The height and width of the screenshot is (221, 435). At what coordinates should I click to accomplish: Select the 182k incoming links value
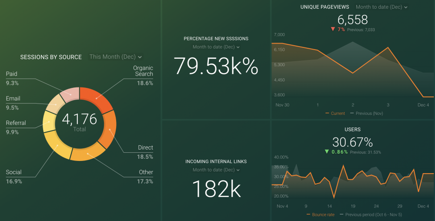[216, 189]
